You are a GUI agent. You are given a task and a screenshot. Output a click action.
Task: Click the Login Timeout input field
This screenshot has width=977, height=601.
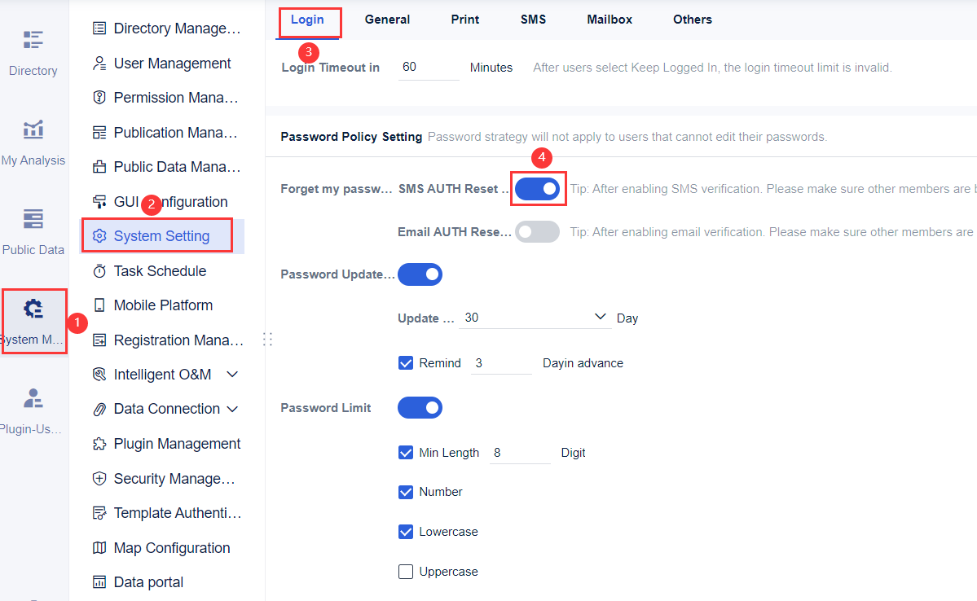coord(429,67)
